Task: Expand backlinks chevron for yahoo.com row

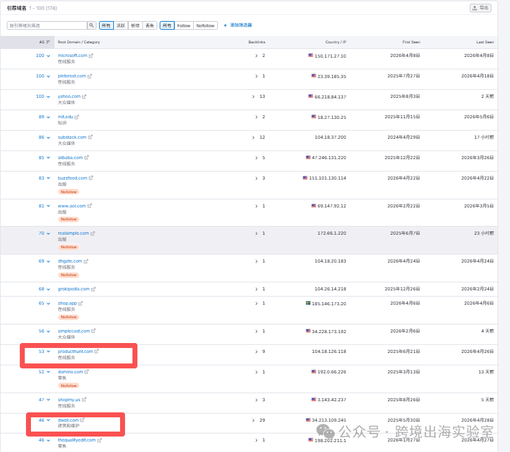Action: [x=253, y=97]
